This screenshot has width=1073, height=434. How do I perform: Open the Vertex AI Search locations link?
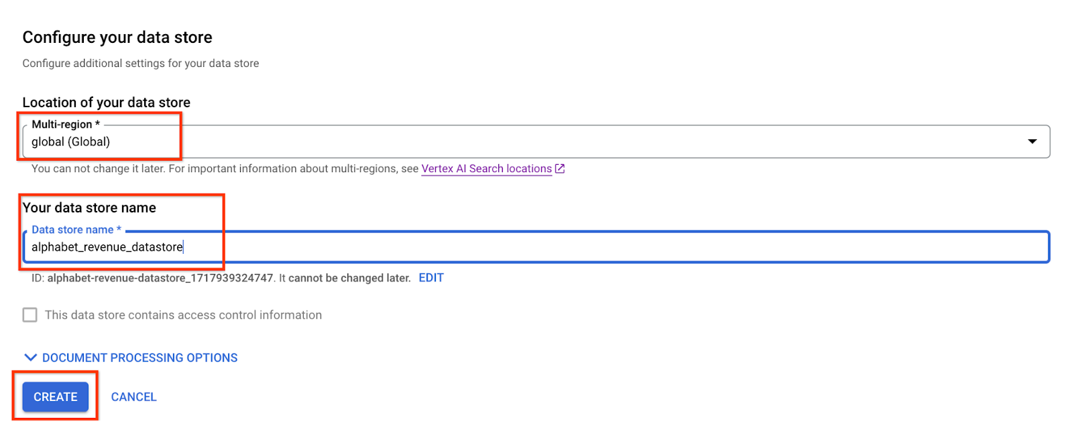(486, 169)
